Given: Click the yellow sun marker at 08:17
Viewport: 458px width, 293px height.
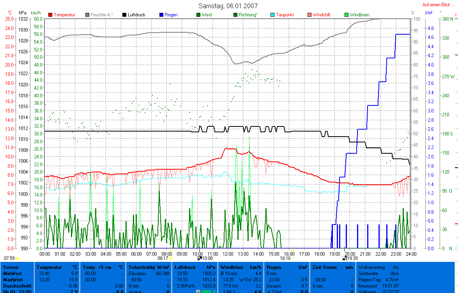Looking at the screenshot, I should coord(171,258).
